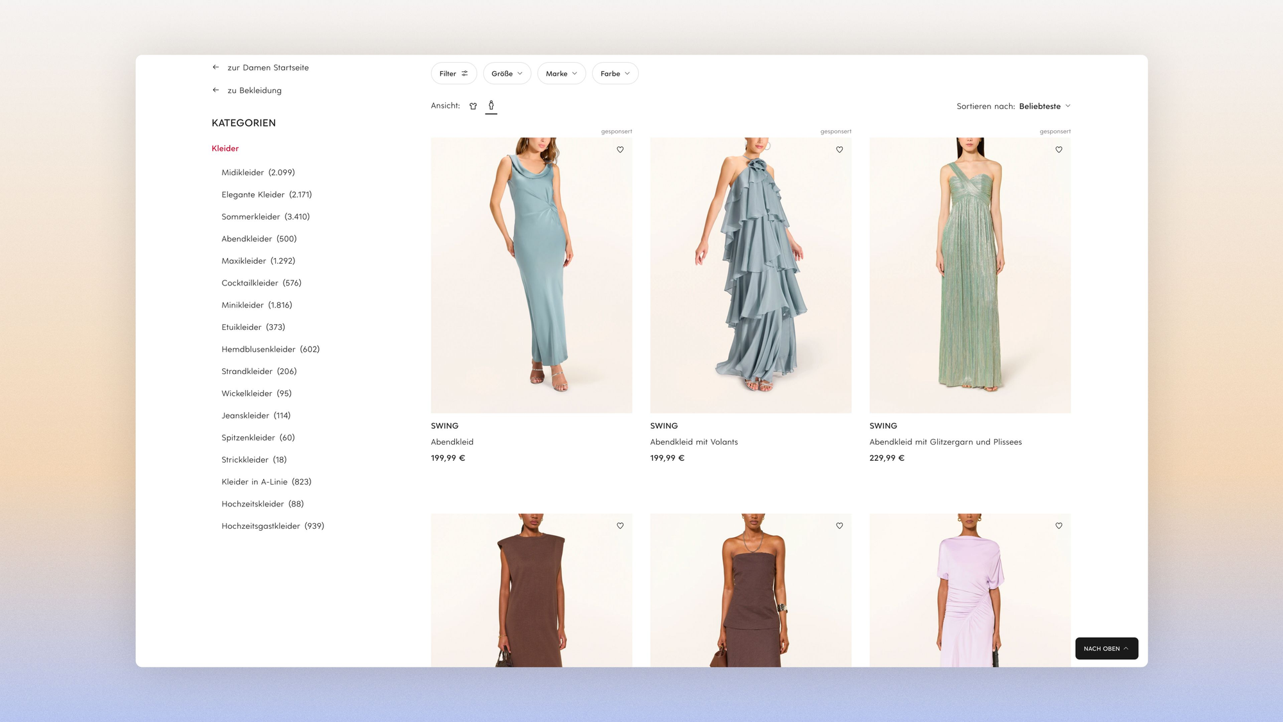1283x722 pixels.
Task: Heart the brown strapless dress
Action: pos(839,526)
